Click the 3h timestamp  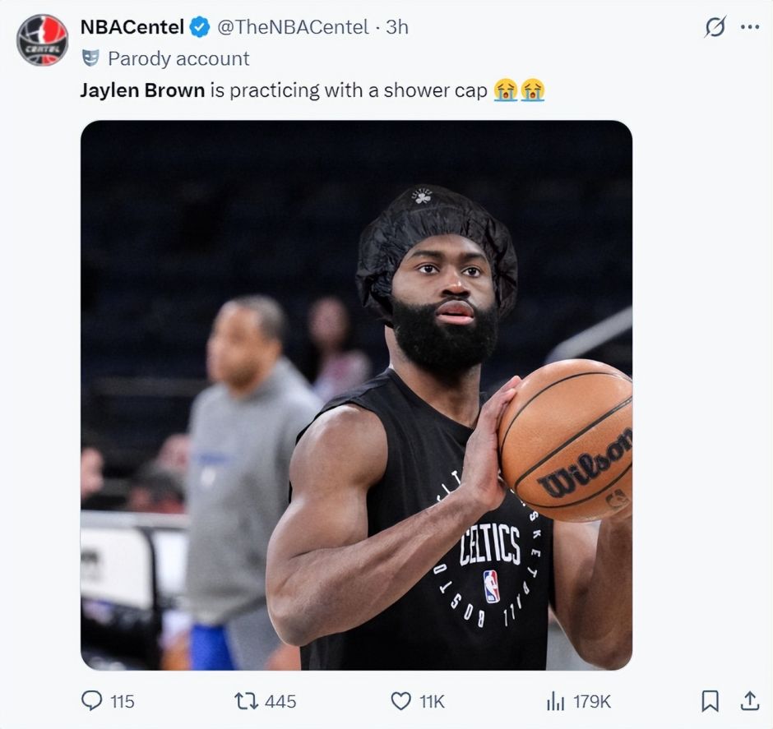397,27
